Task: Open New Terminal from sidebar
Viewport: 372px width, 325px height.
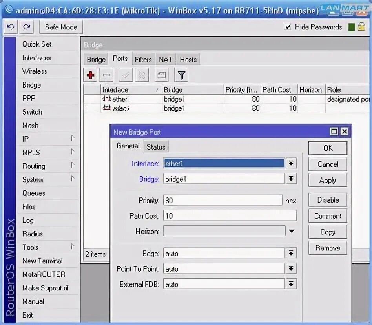Action: click(42, 261)
